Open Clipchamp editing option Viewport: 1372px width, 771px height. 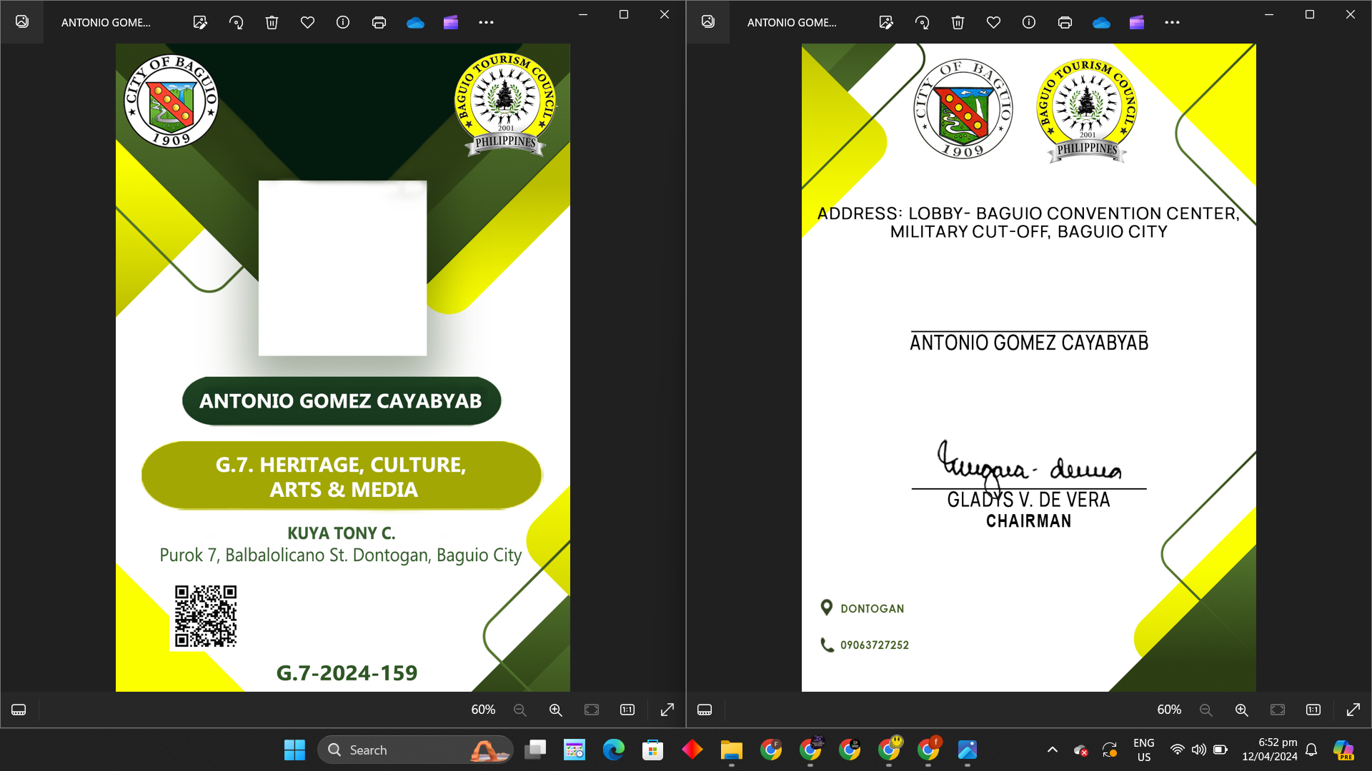click(451, 22)
